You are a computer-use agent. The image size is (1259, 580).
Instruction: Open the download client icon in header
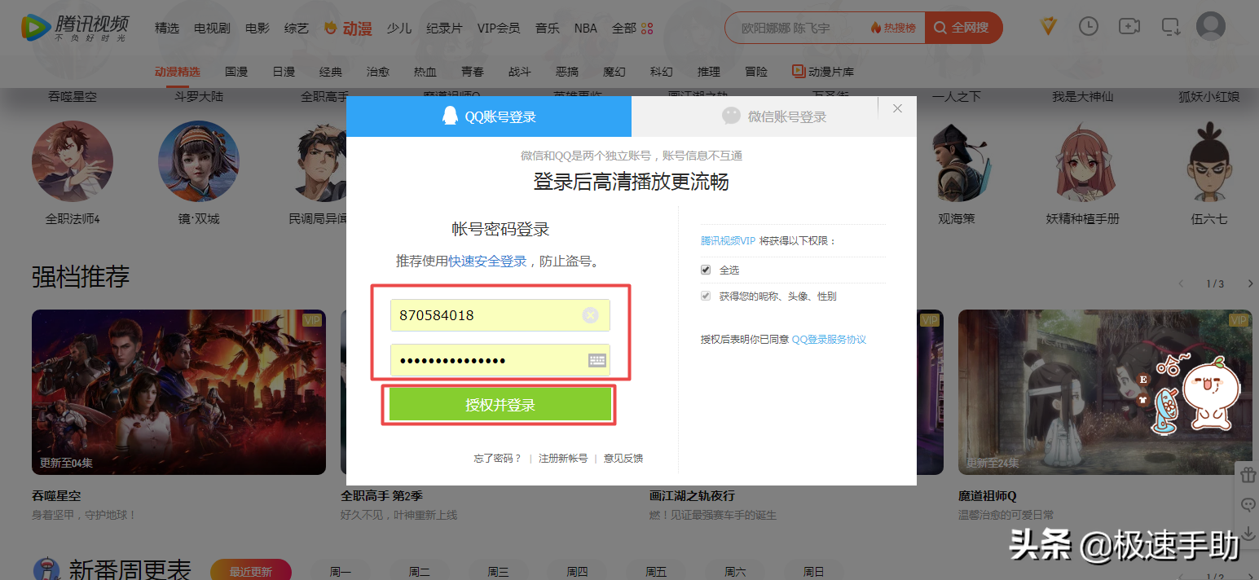point(1171,27)
